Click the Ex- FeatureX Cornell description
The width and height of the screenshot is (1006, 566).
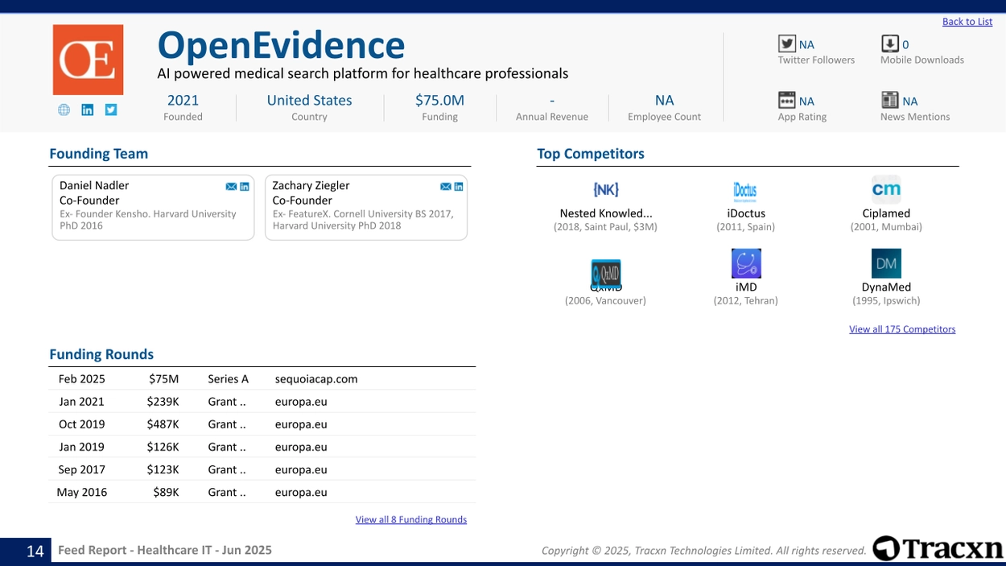(x=363, y=220)
